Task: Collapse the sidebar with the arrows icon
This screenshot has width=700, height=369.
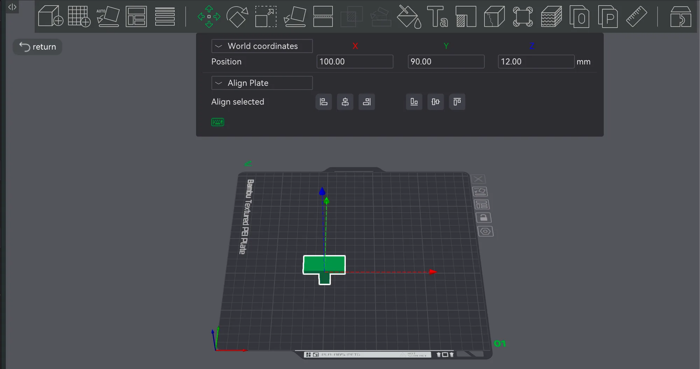Action: click(12, 7)
